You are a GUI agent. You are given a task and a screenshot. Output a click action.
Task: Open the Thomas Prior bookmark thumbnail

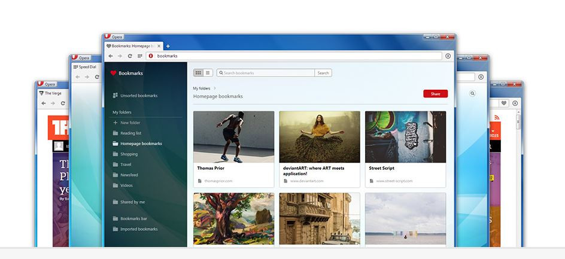233,137
